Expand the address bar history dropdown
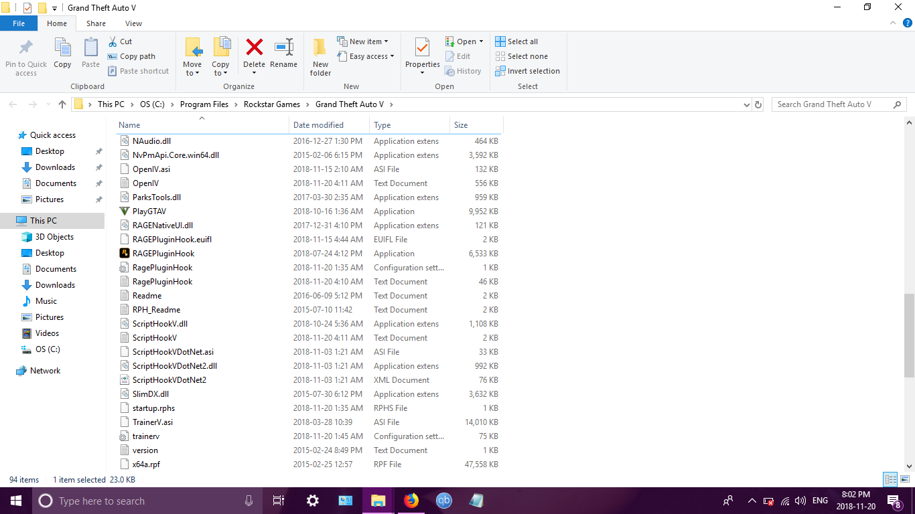This screenshot has width=915, height=514. tap(747, 104)
